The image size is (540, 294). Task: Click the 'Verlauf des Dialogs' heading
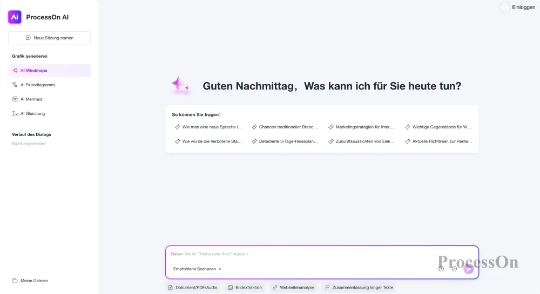tap(31, 134)
